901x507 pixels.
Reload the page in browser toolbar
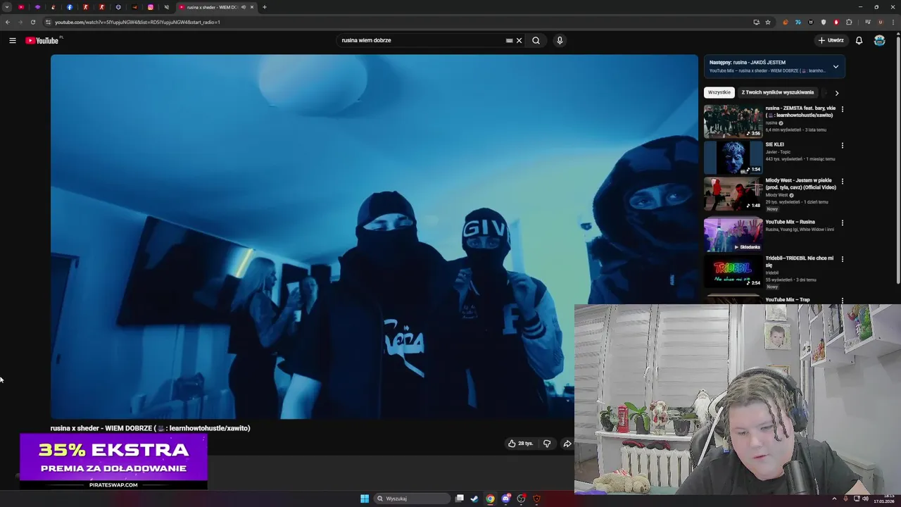(x=33, y=22)
